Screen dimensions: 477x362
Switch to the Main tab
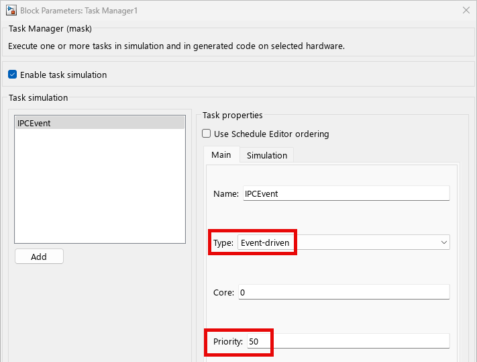[221, 155]
